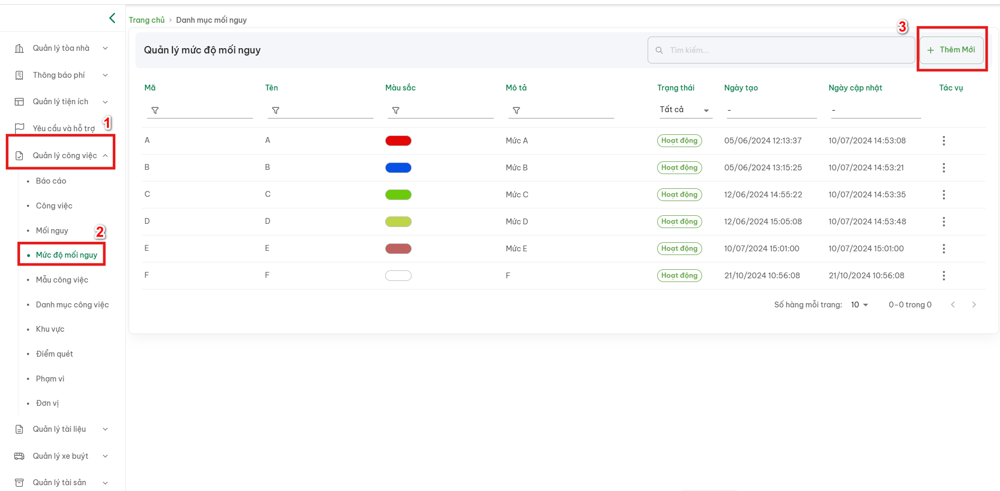Open the actions menu for row A
Viewport: 1000px width, 491px height.
pyautogui.click(x=944, y=141)
